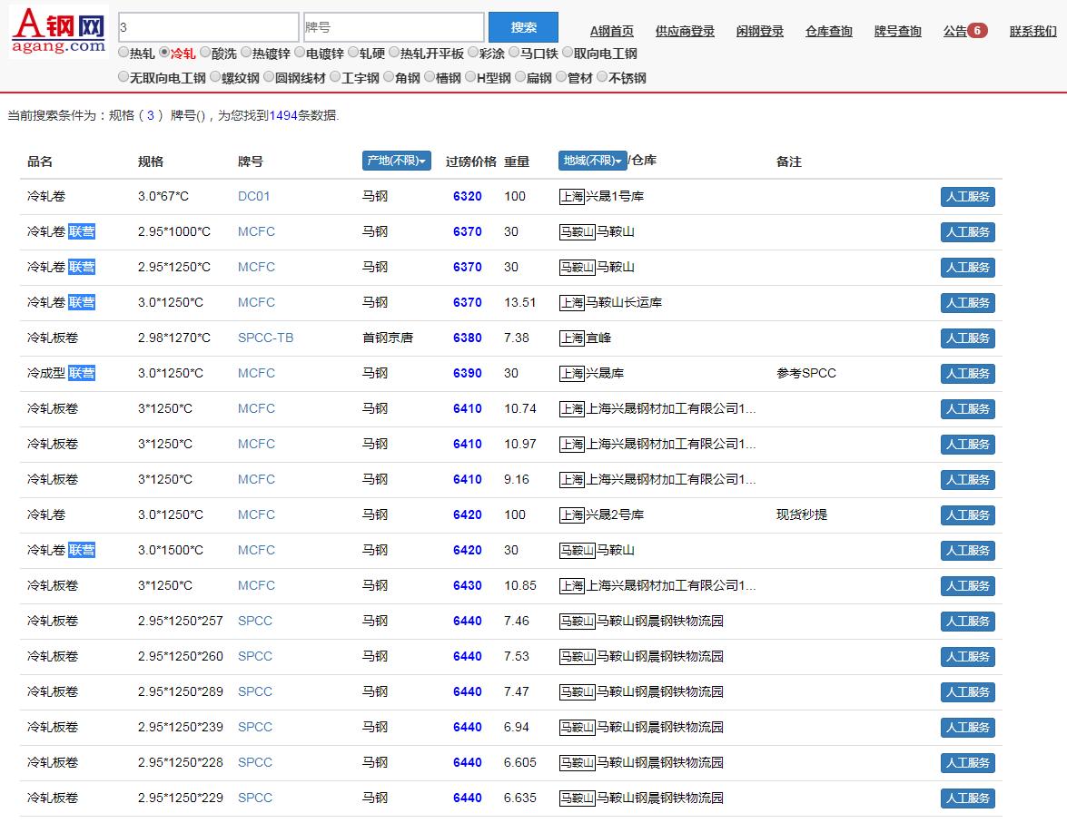Click the 现货秒提 remark
The image size is (1067, 823).
(x=802, y=514)
